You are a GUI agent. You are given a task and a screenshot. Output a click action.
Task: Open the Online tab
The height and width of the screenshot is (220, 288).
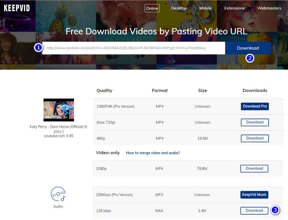click(152, 8)
